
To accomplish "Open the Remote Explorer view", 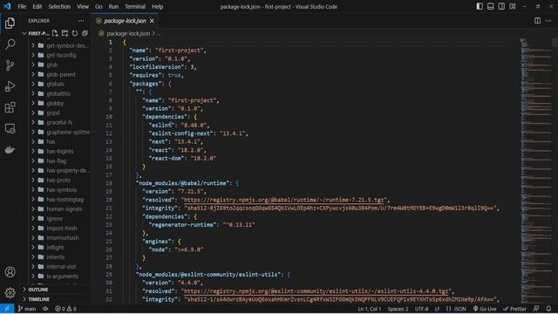I will [10, 128].
